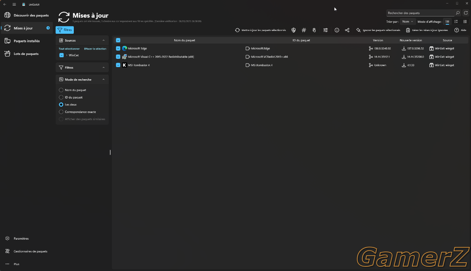Reload updates with the refresh icon
Image resolution: width=471 pixels, height=271 pixels.
point(466,13)
